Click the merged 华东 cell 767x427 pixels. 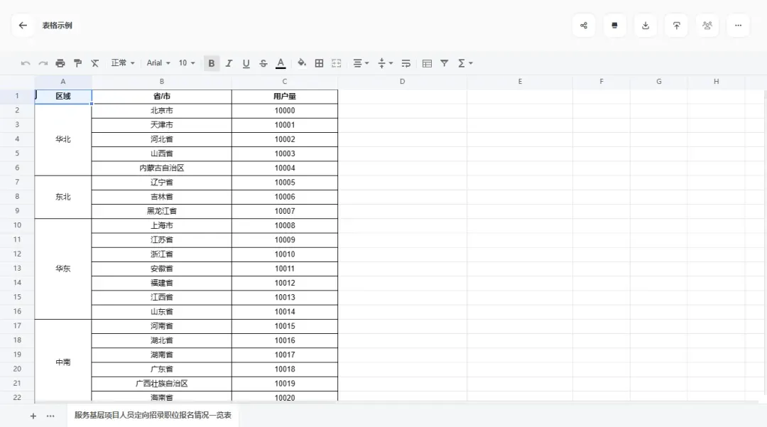[x=63, y=269]
